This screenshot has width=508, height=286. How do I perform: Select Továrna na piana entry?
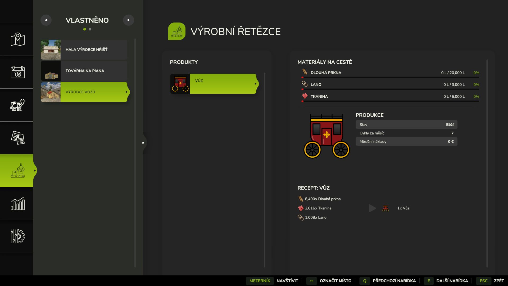[84, 71]
